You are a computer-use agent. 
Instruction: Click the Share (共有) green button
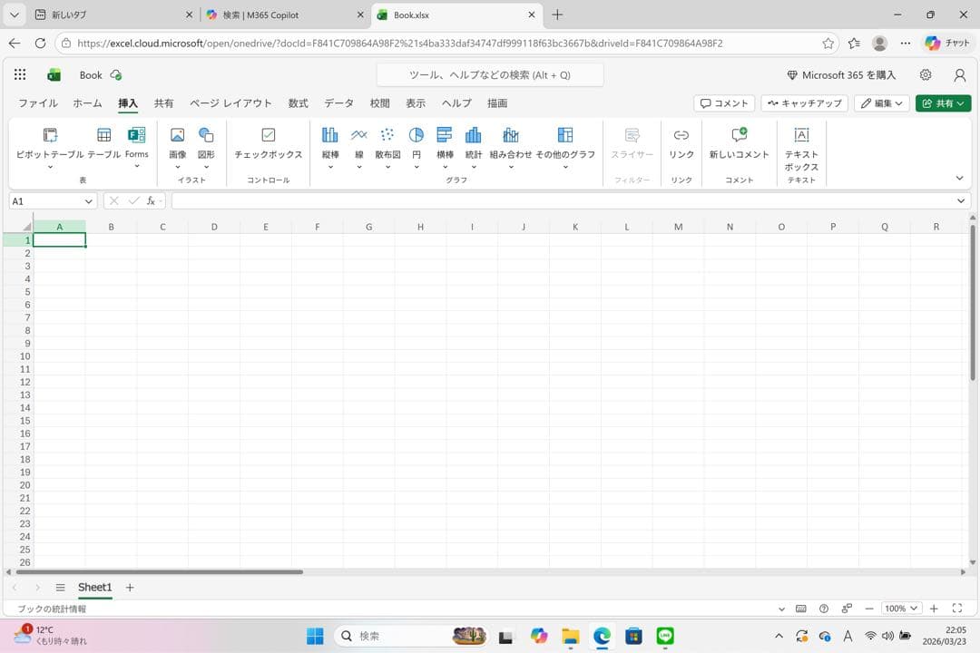(943, 103)
